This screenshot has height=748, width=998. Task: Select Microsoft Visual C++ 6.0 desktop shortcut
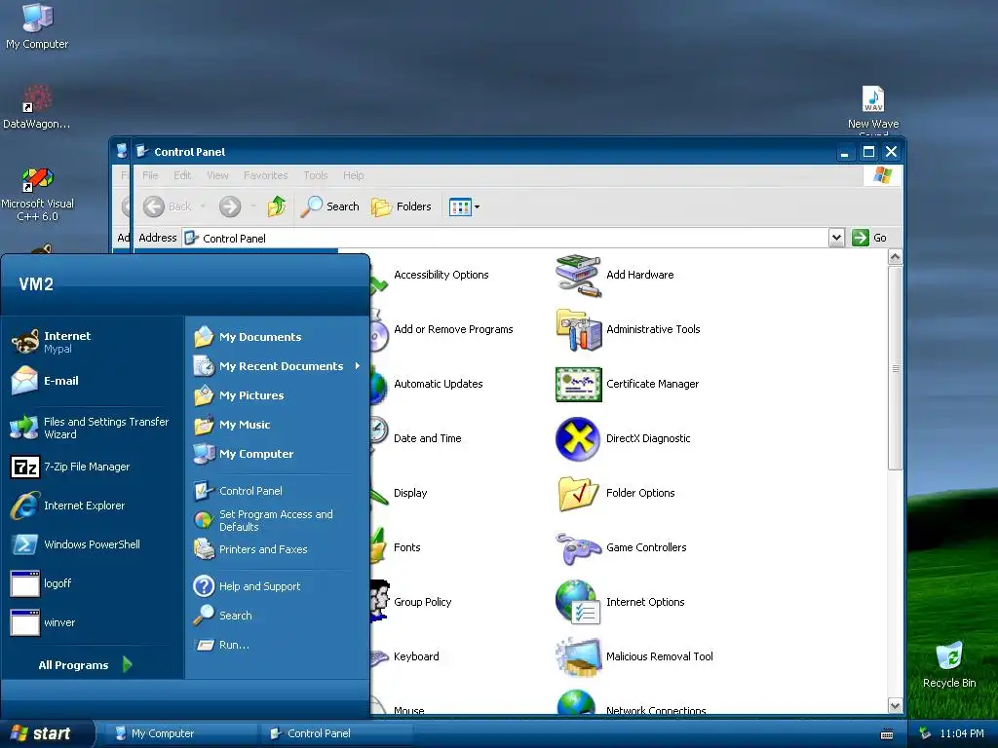click(38, 194)
